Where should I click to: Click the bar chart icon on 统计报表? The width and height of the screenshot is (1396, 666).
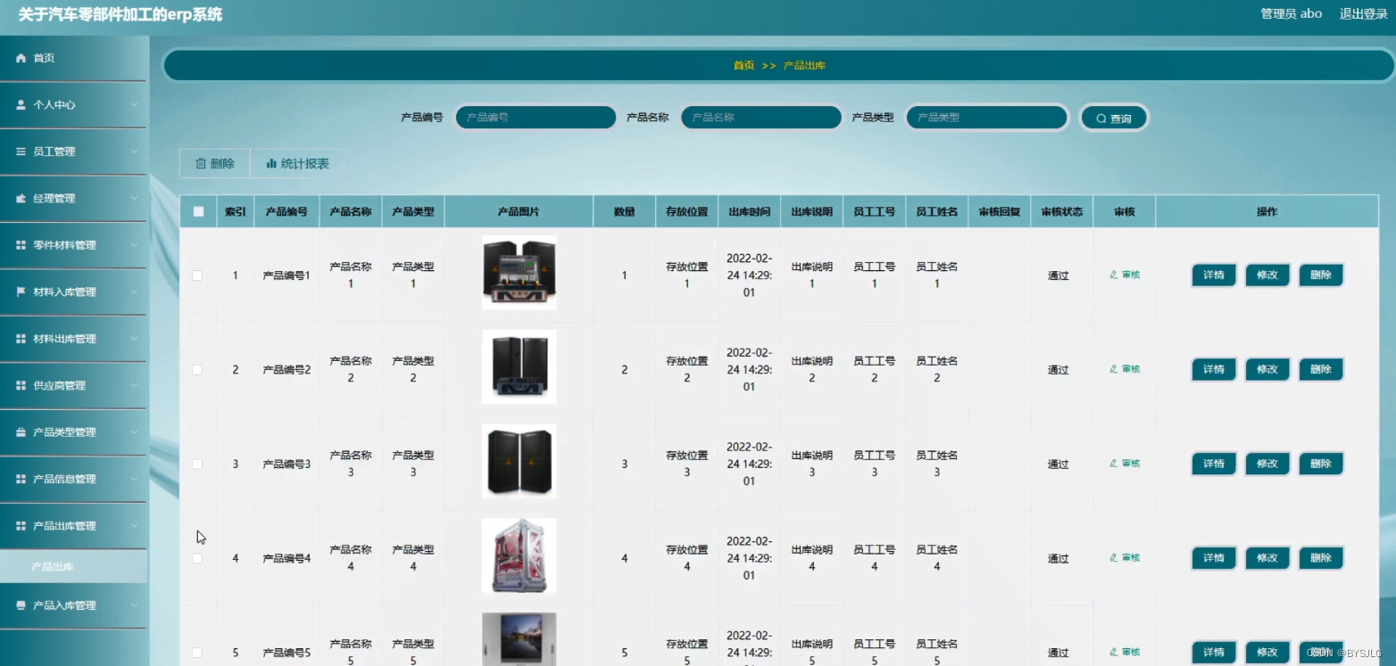(x=271, y=164)
